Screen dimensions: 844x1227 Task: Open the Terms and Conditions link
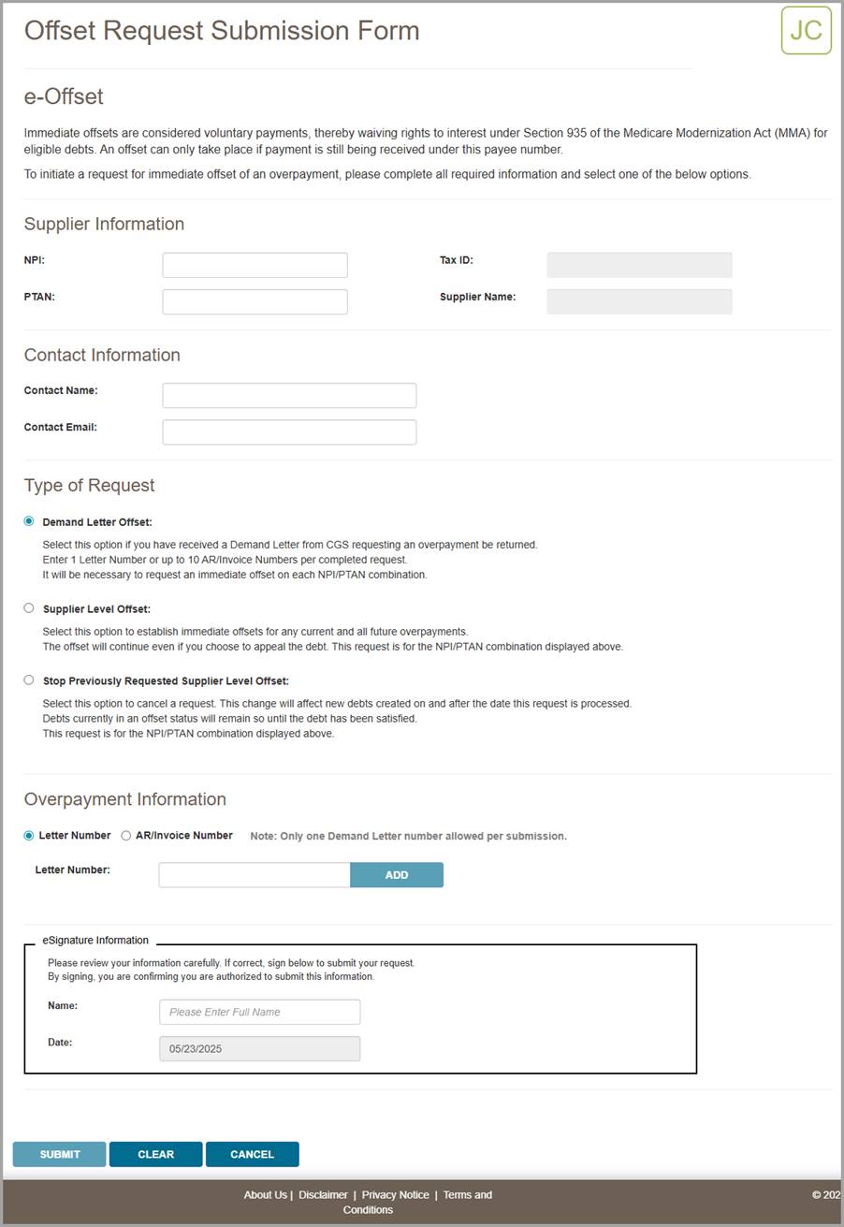pos(467,1195)
